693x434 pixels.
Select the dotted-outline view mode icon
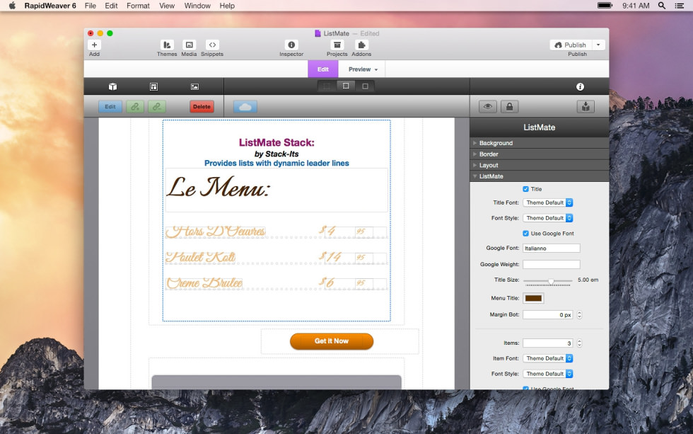[346, 86]
